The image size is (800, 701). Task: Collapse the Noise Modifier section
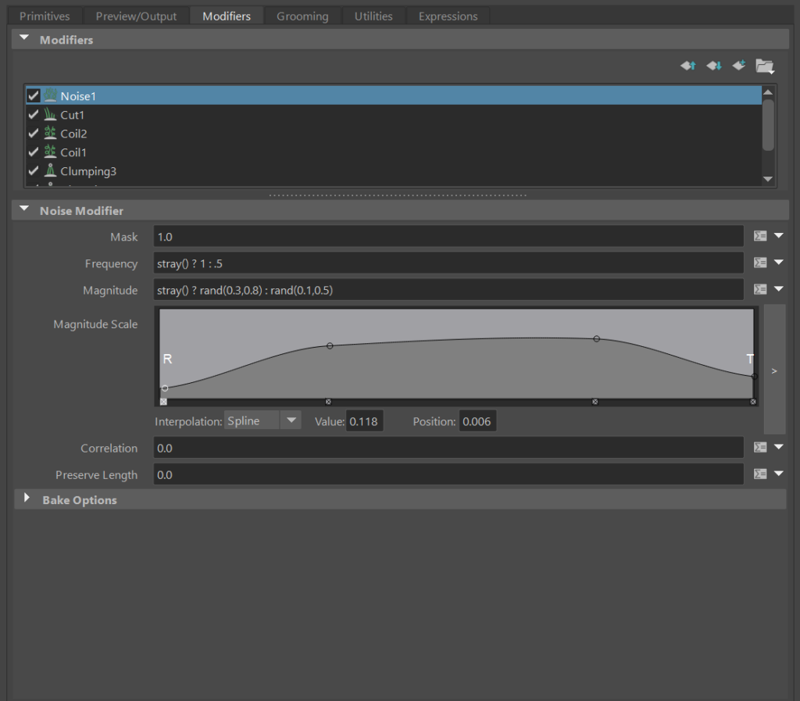click(x=24, y=210)
